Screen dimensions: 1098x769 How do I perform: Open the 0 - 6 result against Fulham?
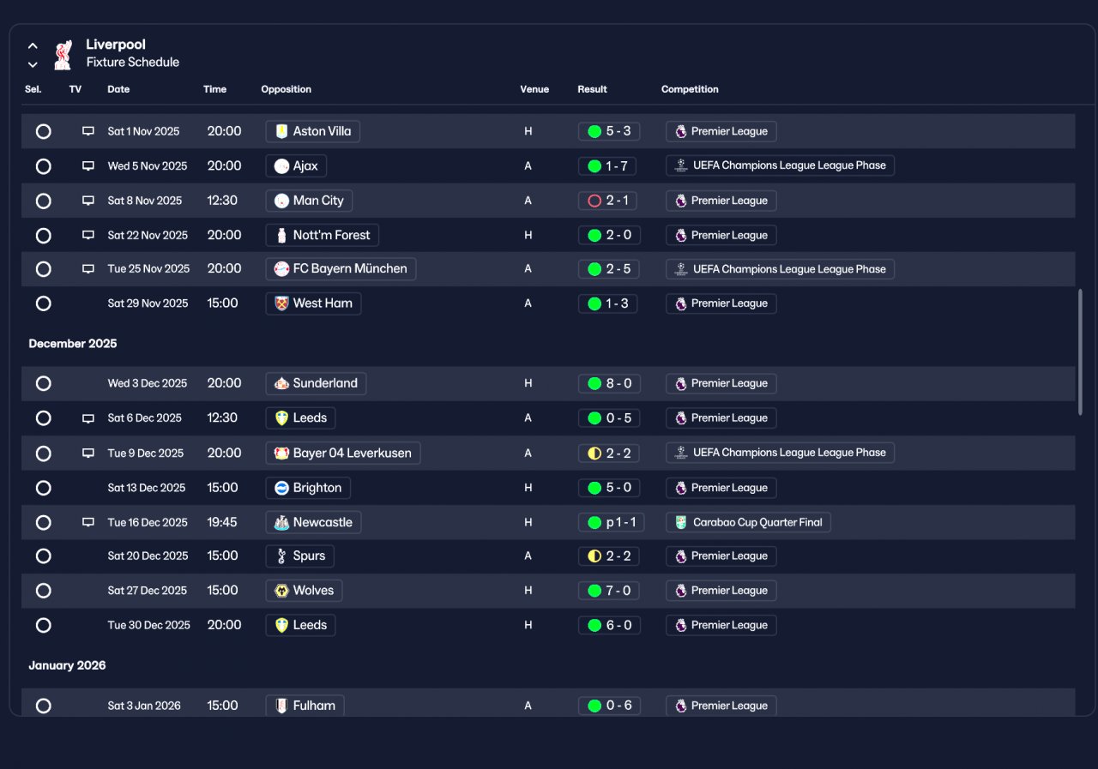[x=609, y=706]
